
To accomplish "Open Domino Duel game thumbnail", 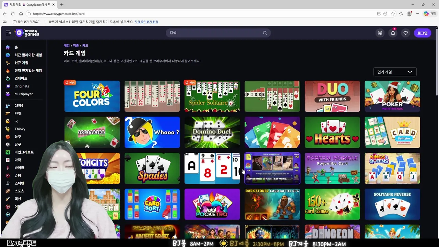I will click(x=212, y=132).
